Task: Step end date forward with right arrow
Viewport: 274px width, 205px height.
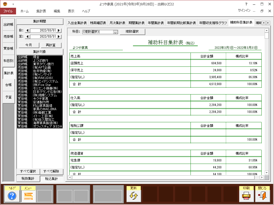Action: [59, 37]
